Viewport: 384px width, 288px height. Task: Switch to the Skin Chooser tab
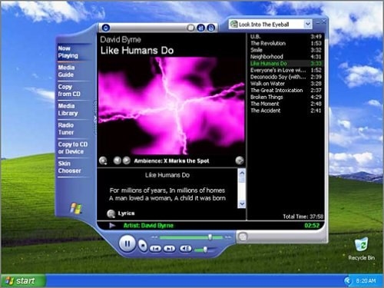pyautogui.click(x=69, y=167)
